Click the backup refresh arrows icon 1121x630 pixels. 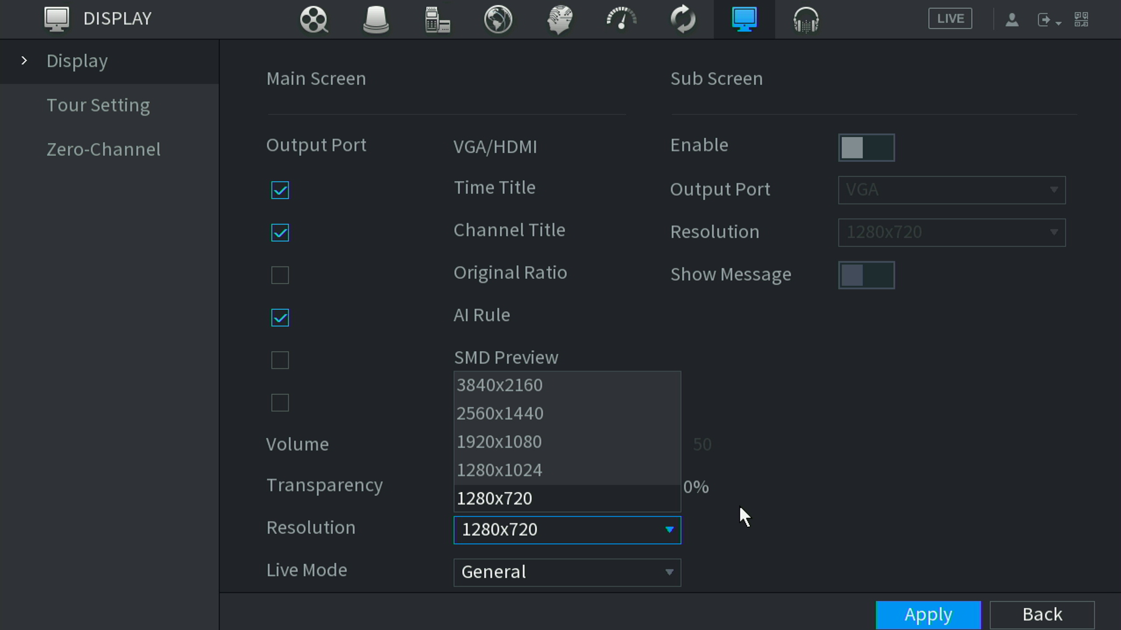(x=683, y=20)
